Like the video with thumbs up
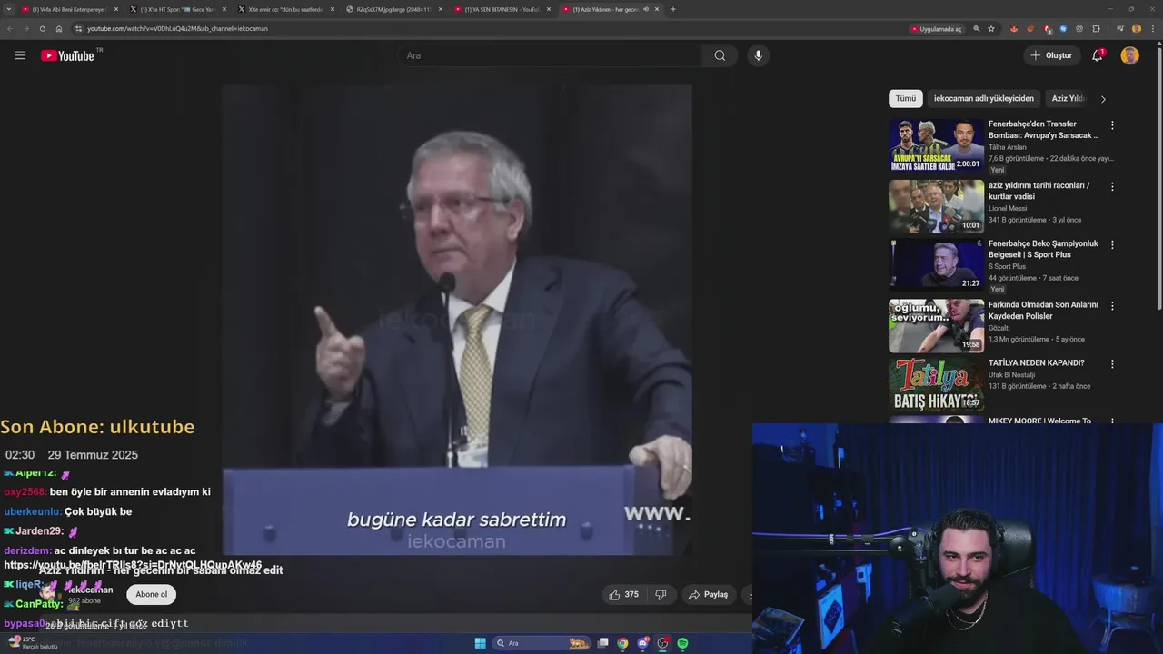1163x654 pixels. [x=624, y=595]
